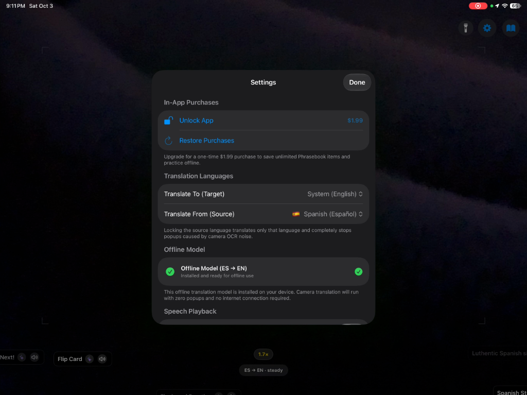The width and height of the screenshot is (527, 395).
Task: Tap the location arrow status icon
Action: (497, 6)
